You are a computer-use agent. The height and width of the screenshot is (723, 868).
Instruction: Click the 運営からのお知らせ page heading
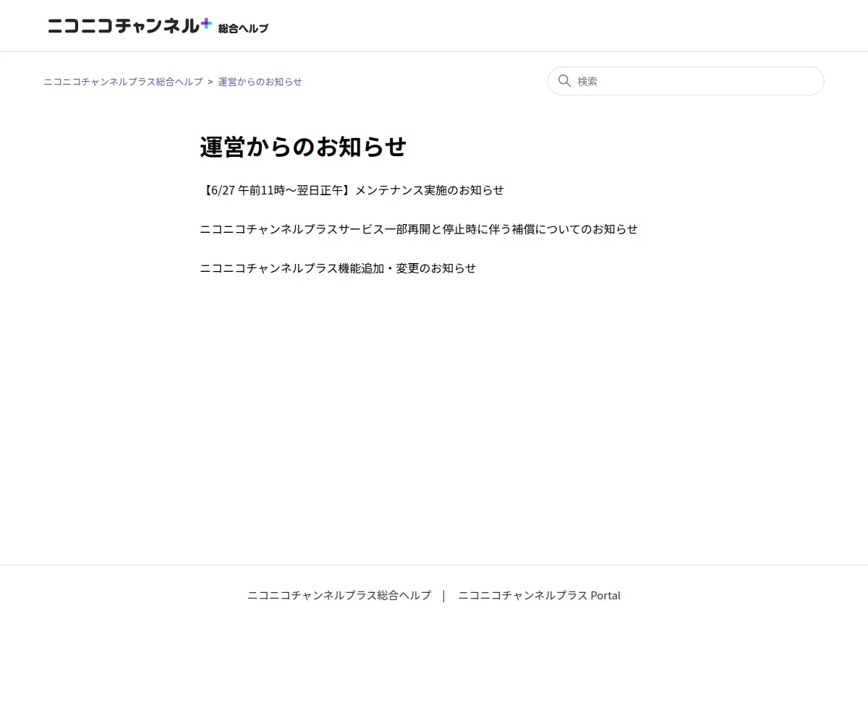click(303, 147)
